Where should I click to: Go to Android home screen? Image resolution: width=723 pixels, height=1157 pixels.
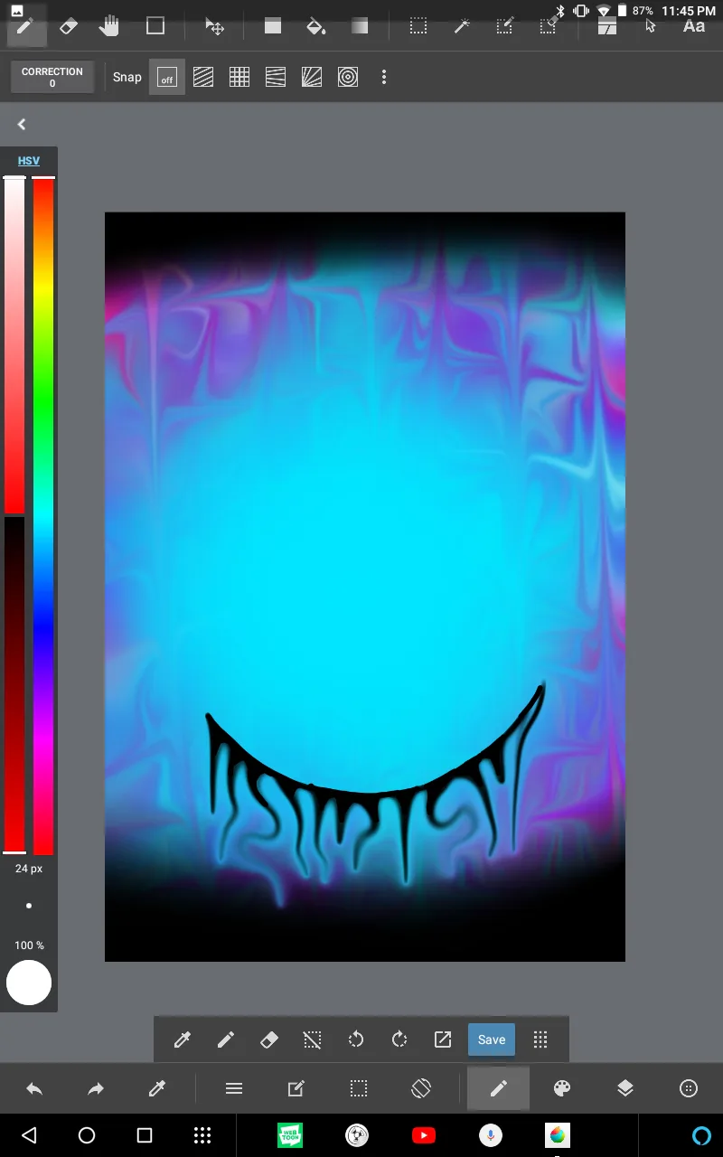pyautogui.click(x=87, y=1135)
